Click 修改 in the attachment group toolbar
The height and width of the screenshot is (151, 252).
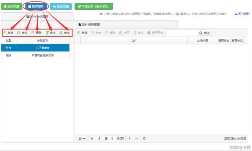point(22,33)
